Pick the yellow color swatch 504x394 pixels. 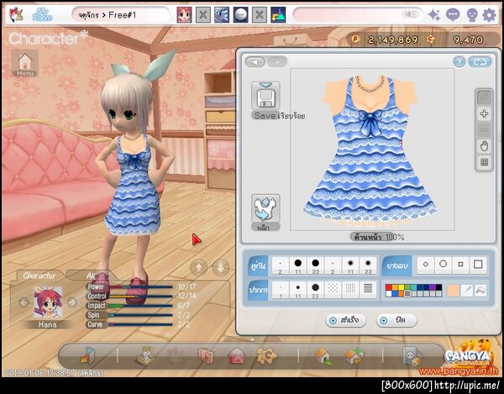click(401, 287)
